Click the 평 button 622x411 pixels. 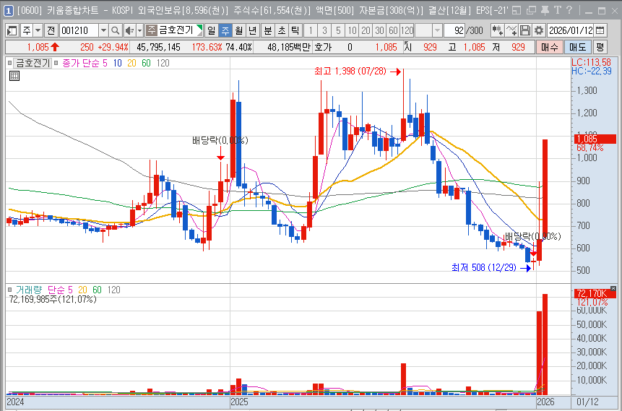[600, 47]
